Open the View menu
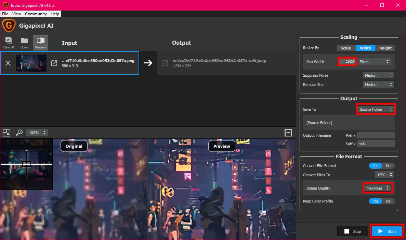The image size is (406, 240). point(16,14)
